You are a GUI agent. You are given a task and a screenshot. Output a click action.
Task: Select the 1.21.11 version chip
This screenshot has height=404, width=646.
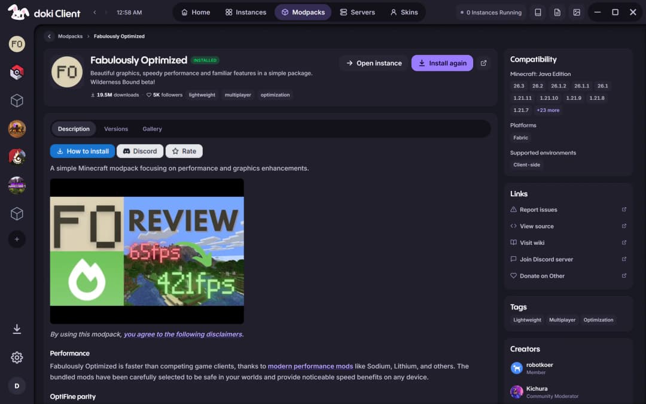click(x=522, y=98)
